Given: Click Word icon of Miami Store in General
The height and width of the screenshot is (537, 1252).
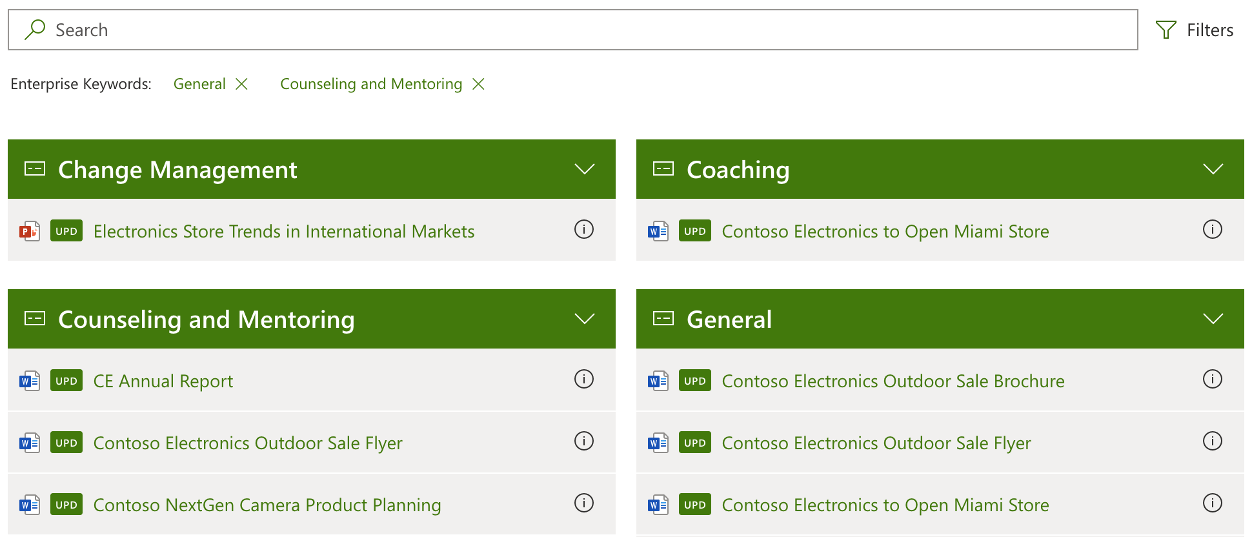Looking at the screenshot, I should tap(658, 505).
